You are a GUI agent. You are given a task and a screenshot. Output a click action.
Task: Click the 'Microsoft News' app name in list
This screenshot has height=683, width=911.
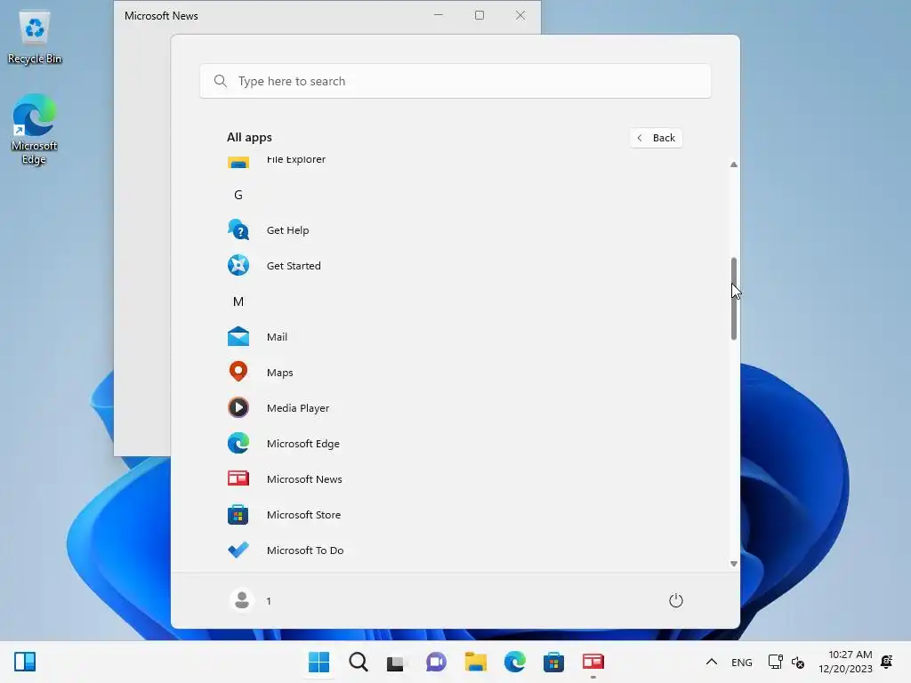pos(304,479)
